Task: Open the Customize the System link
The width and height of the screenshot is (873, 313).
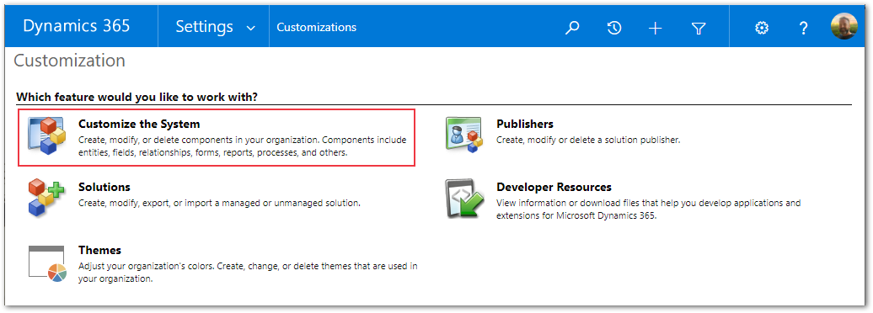Action: (139, 124)
